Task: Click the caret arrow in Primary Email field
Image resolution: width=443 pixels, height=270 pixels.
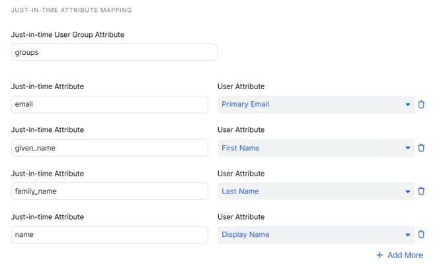Action: click(408, 104)
